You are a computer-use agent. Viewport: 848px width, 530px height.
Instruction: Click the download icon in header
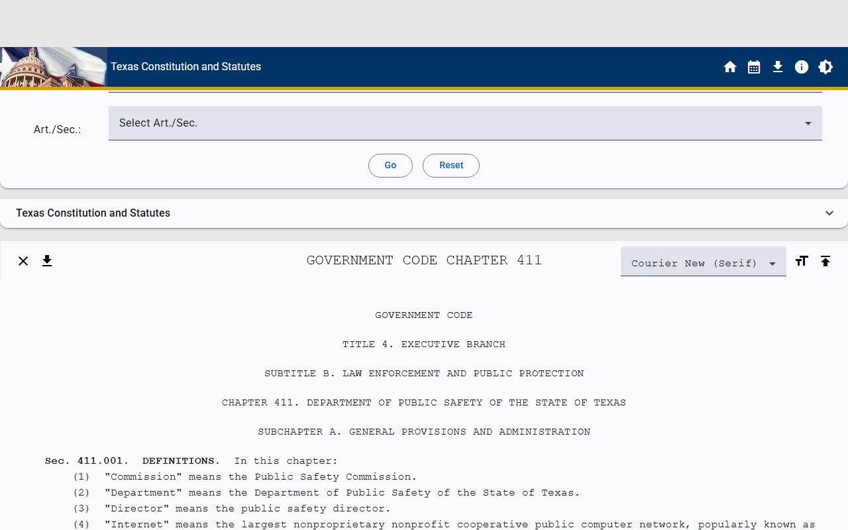(778, 67)
